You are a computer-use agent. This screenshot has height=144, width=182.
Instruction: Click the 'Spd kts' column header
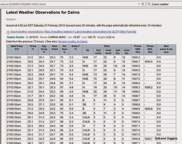point(117,52)
